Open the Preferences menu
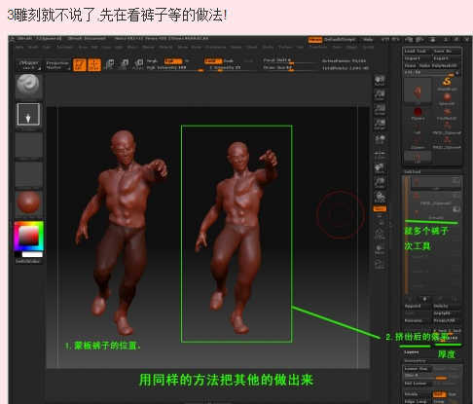 click(x=216, y=48)
